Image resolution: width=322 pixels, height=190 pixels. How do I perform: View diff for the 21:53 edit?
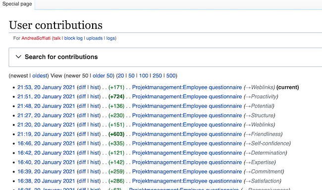click(82, 87)
